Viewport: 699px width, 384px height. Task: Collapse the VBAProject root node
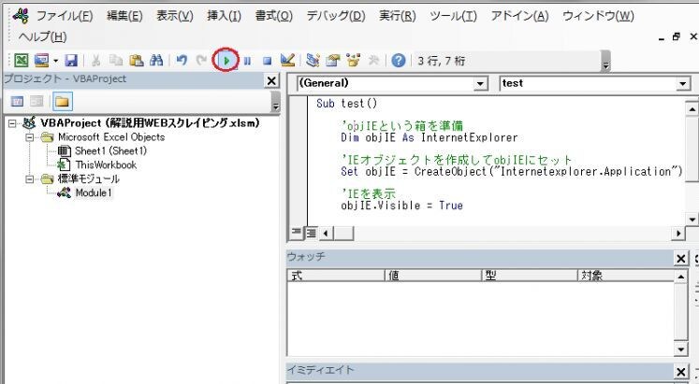coord(12,123)
